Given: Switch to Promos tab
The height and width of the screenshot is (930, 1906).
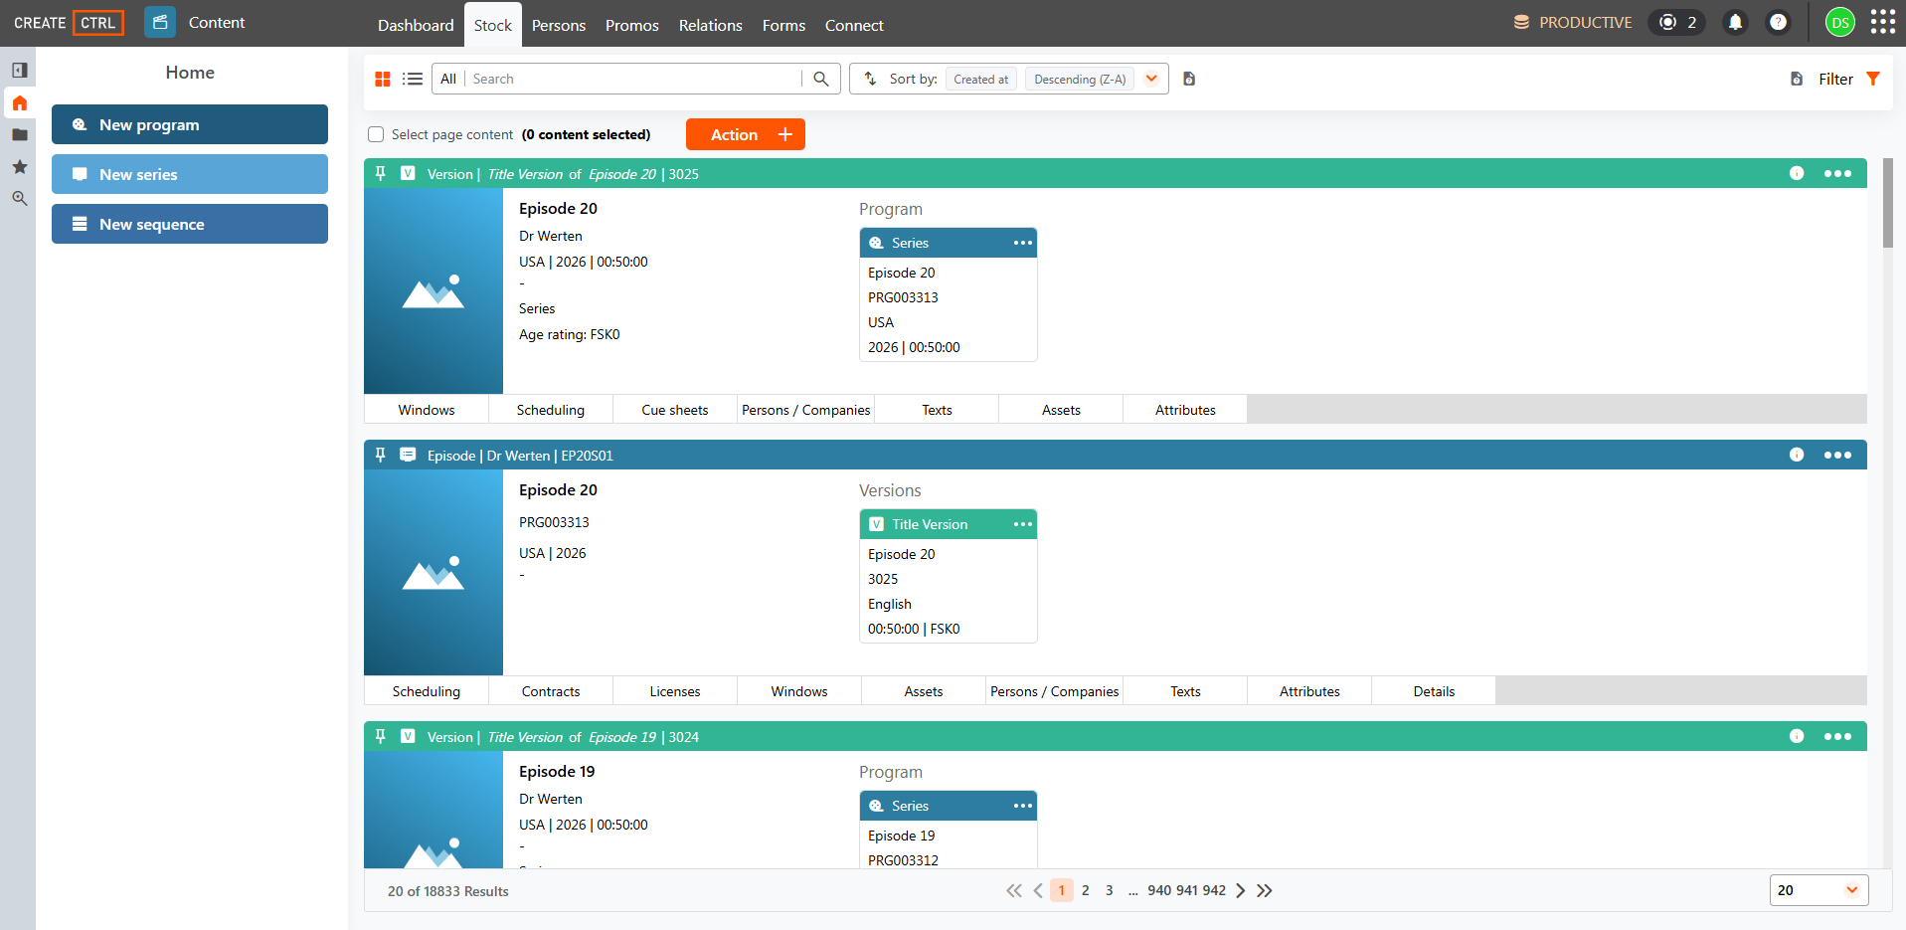Looking at the screenshot, I should point(632,25).
